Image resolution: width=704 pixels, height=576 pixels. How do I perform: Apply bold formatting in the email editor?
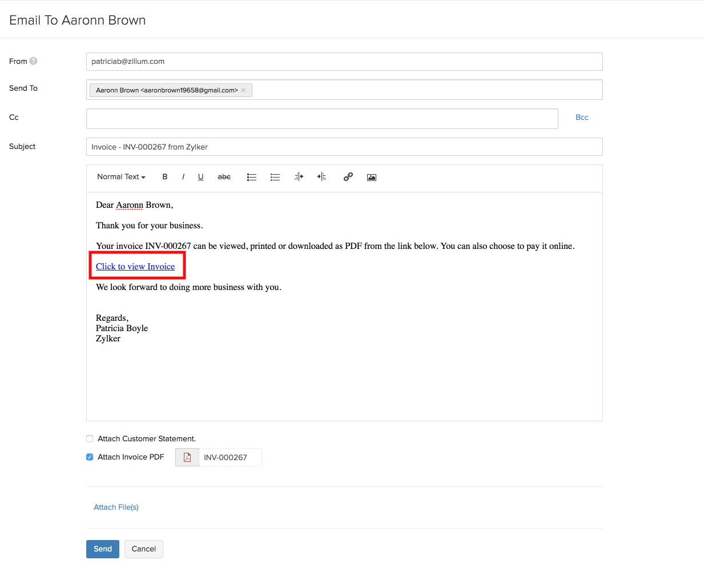(x=164, y=177)
